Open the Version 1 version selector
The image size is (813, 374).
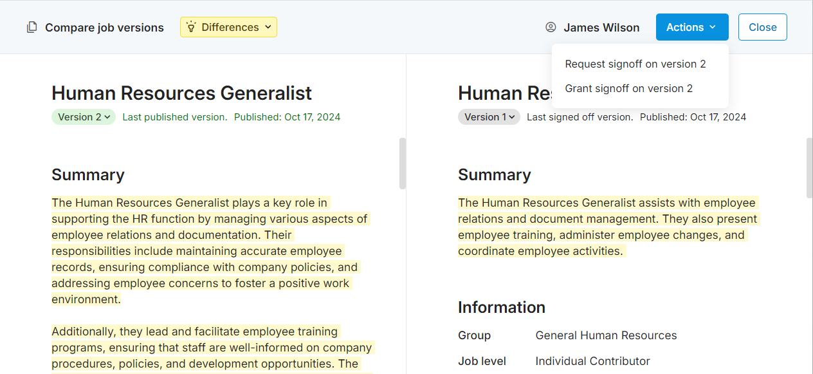click(x=489, y=117)
